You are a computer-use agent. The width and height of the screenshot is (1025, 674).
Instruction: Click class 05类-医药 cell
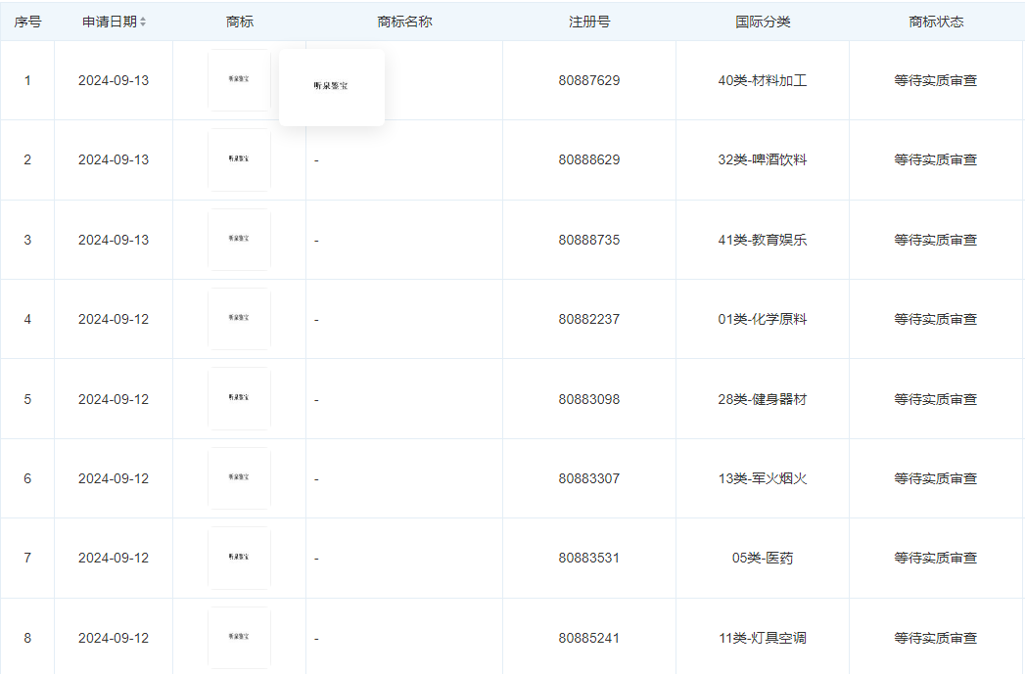763,559
